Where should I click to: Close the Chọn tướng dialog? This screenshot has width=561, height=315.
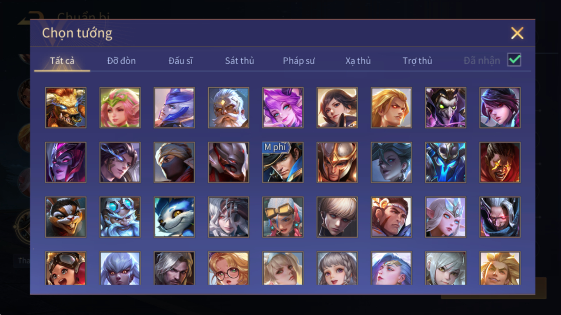517,33
